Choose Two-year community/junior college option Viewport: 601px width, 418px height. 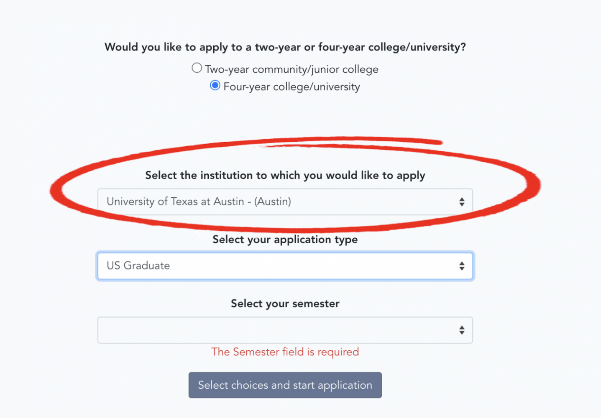(x=197, y=67)
